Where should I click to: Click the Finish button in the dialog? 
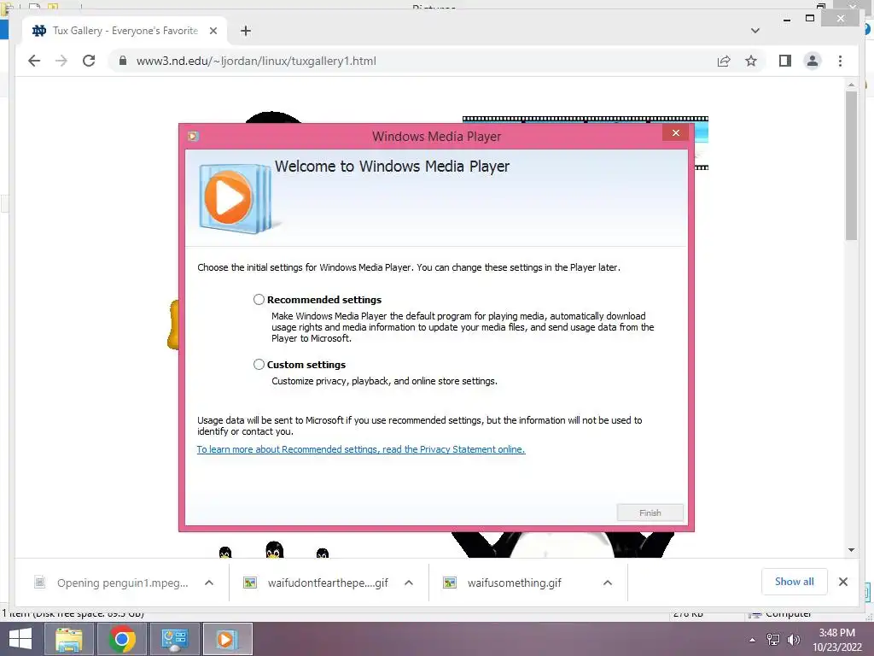coord(650,512)
